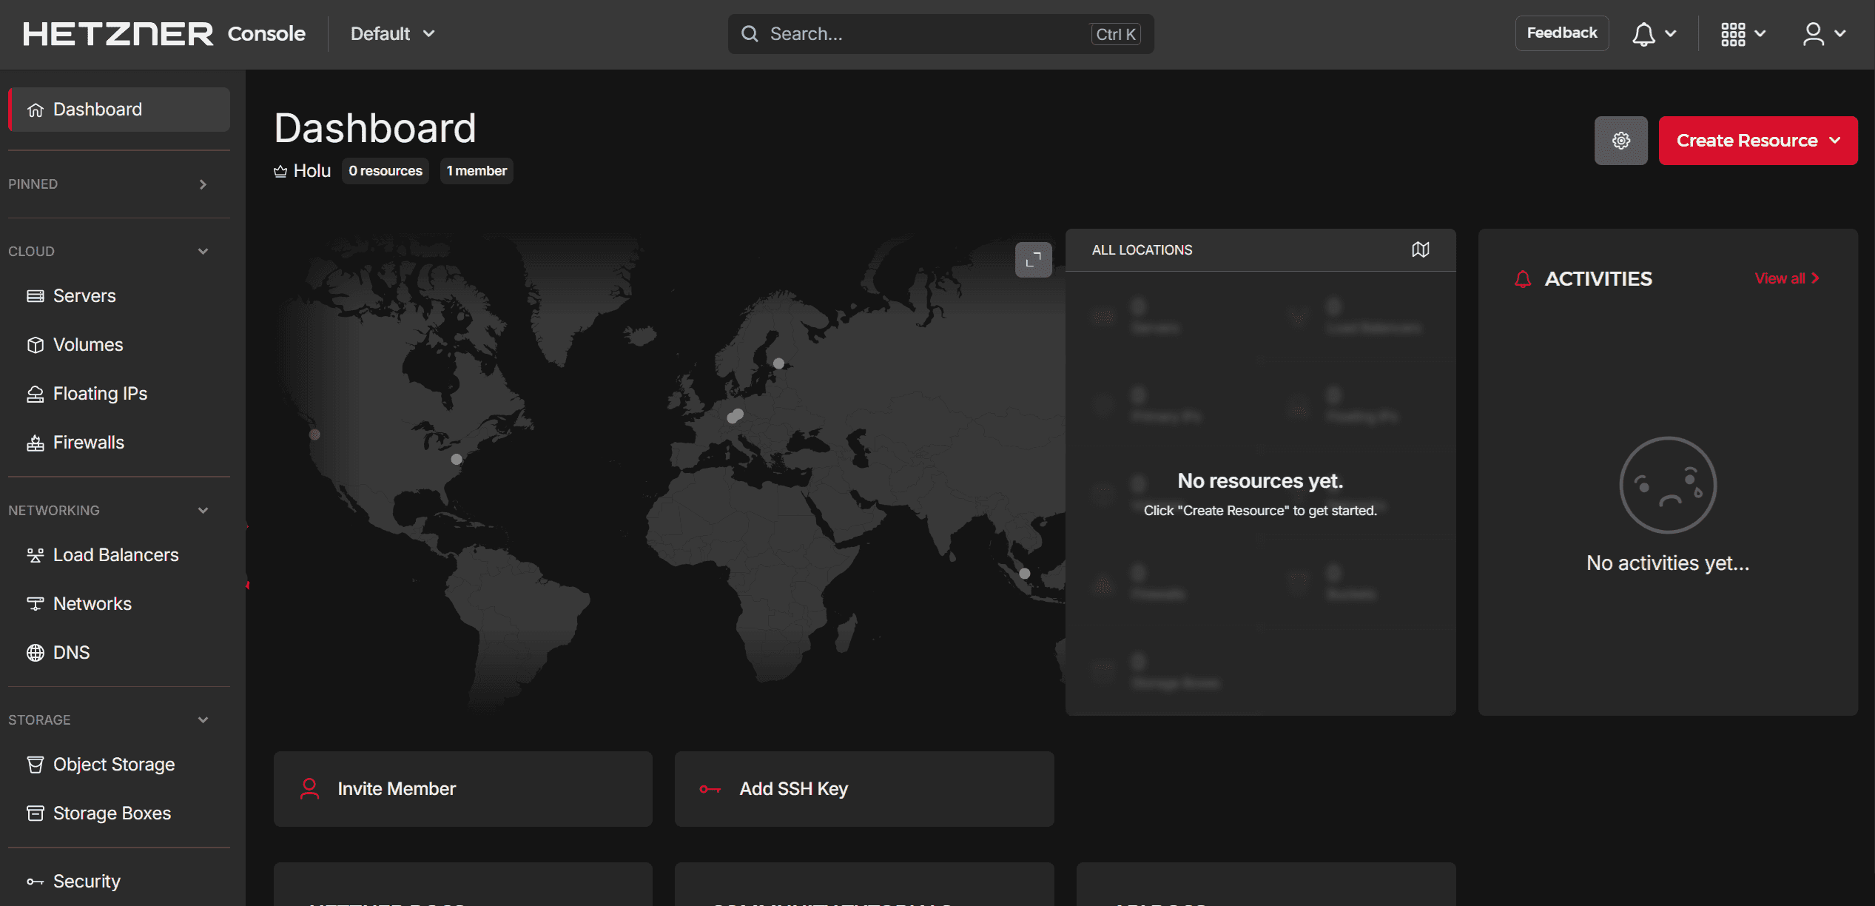
Task: Open Load Balancers under Networking
Action: pyautogui.click(x=115, y=554)
